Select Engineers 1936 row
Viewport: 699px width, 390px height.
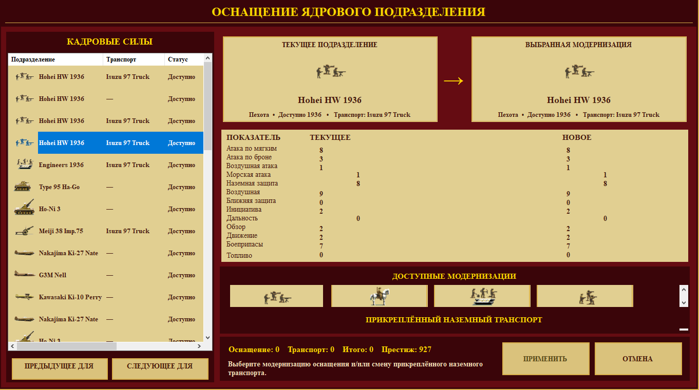[x=106, y=165]
